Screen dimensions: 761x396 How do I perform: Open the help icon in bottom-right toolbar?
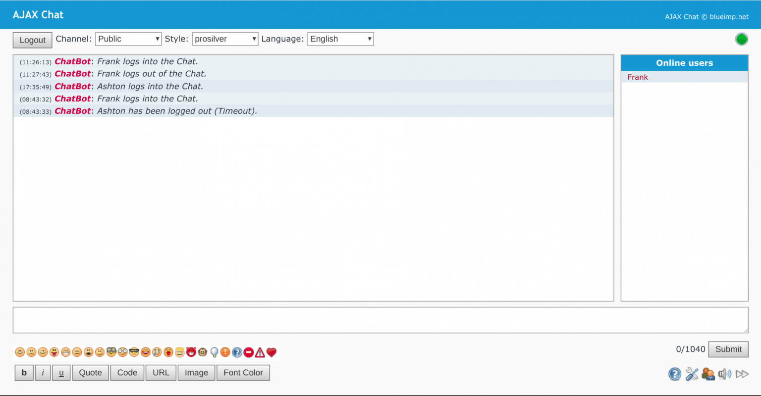674,374
